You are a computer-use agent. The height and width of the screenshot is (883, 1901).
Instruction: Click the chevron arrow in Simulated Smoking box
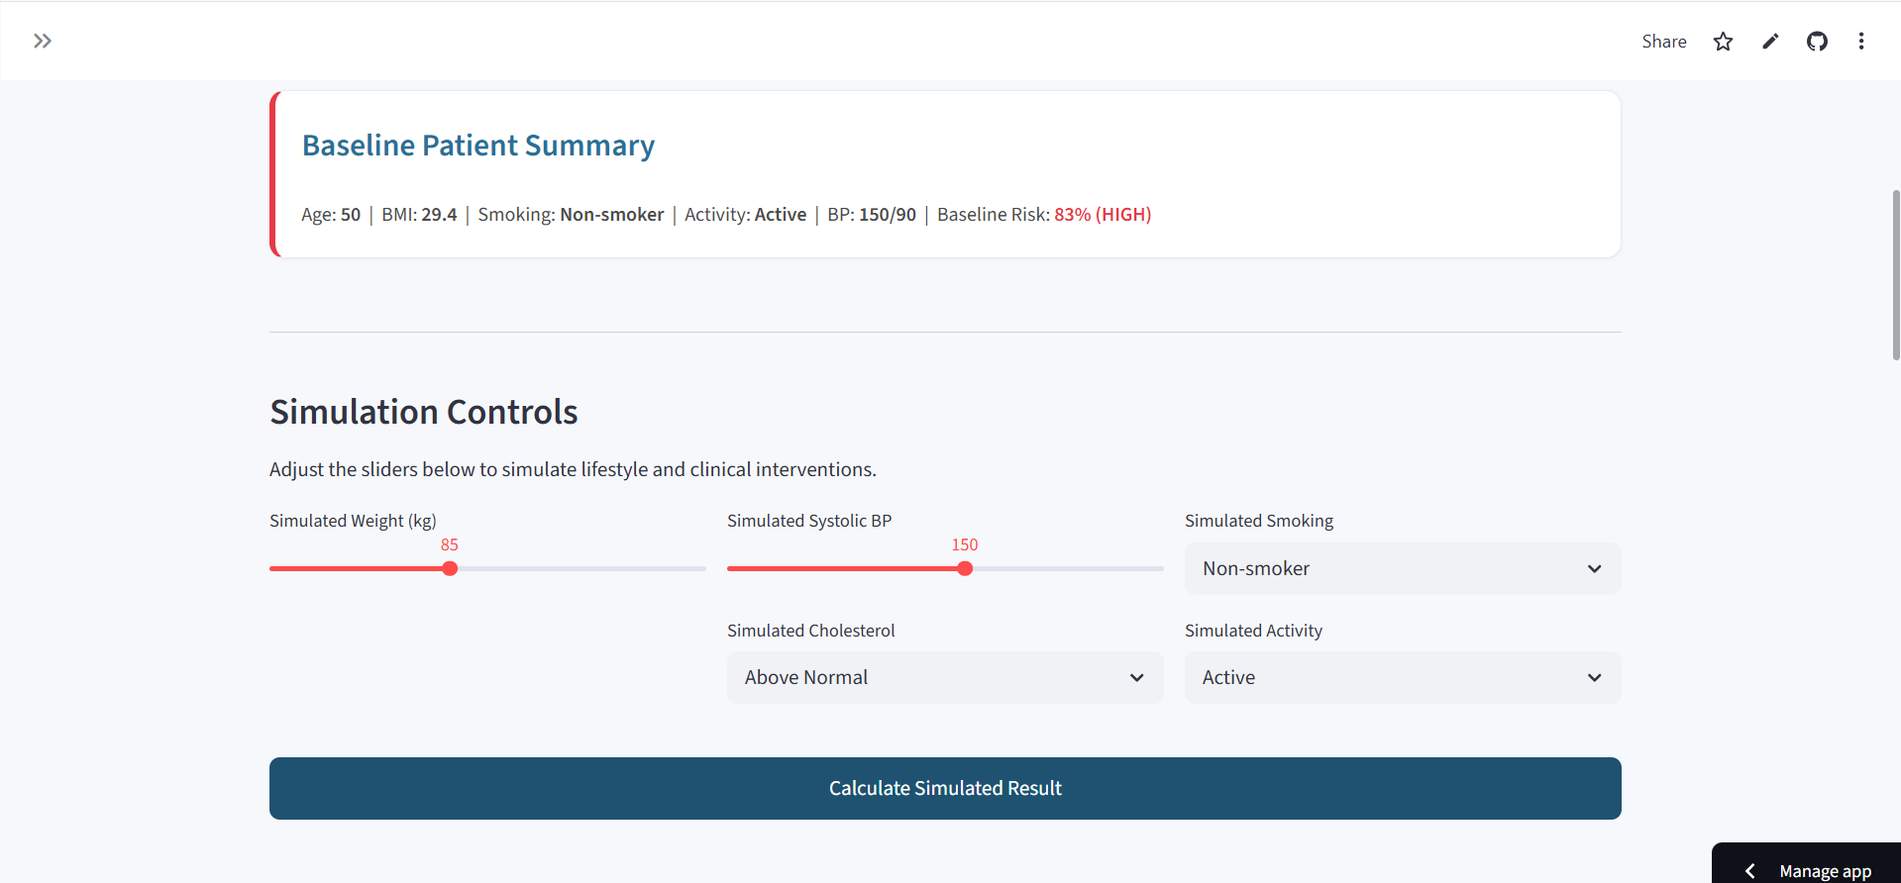point(1594,568)
